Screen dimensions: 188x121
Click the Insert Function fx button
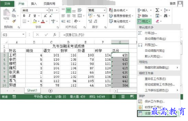(x=55, y=35)
